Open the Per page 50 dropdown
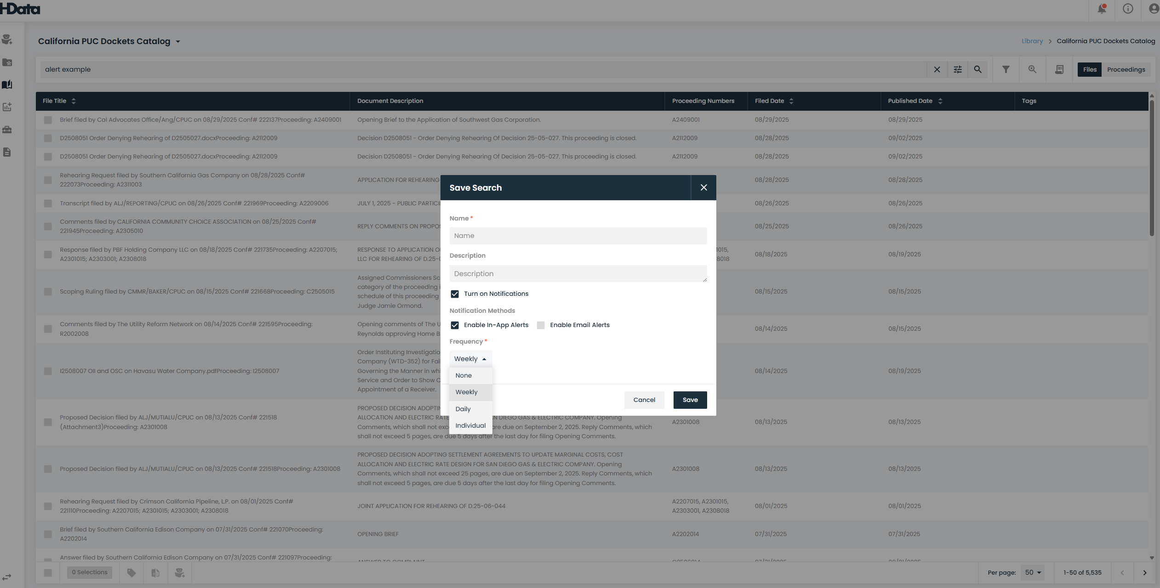1160x588 pixels. coord(1033,572)
